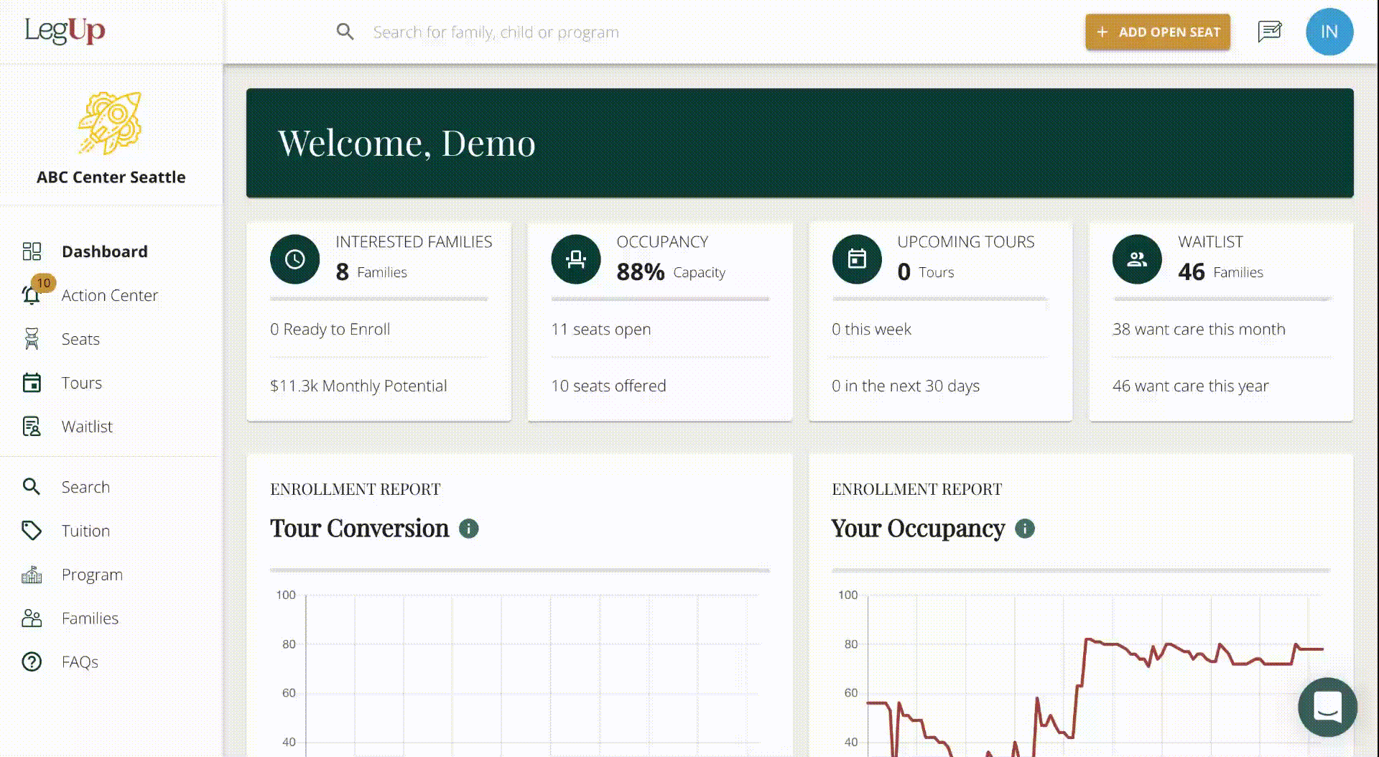Viewport: 1379px width, 757px height.
Task: Open the IN user avatar menu
Action: (x=1329, y=32)
